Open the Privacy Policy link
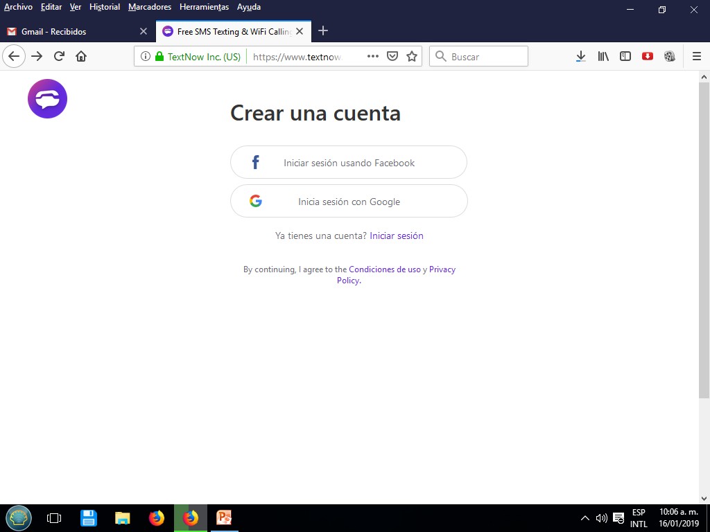The width and height of the screenshot is (710, 532). 396,274
